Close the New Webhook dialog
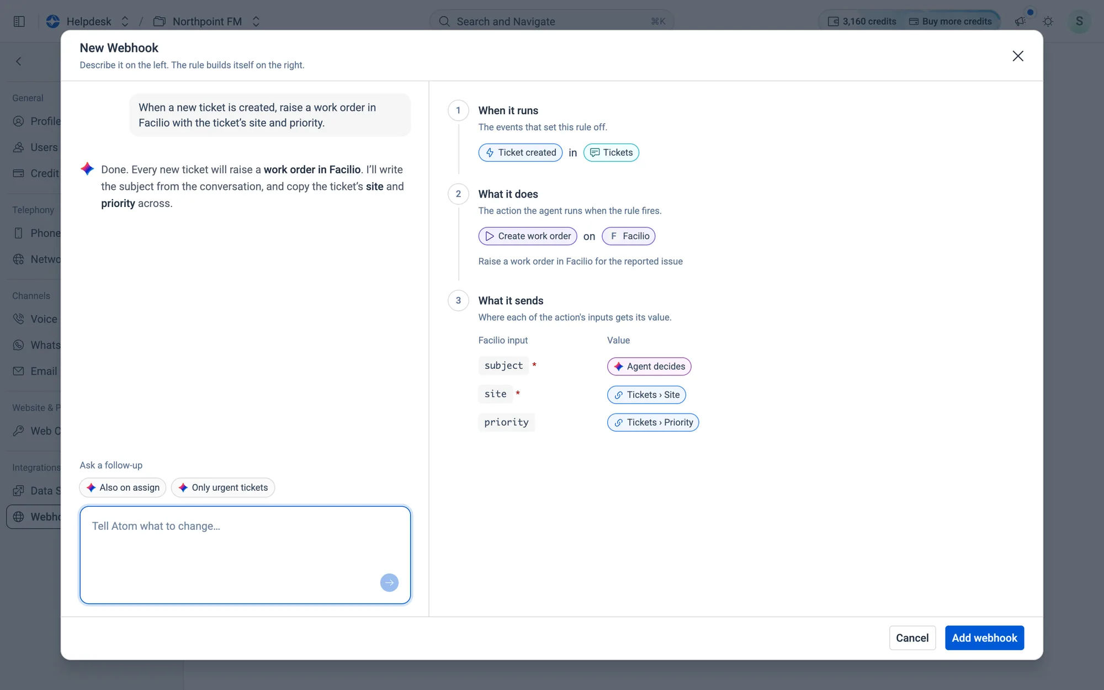This screenshot has width=1104, height=690. point(1018,56)
